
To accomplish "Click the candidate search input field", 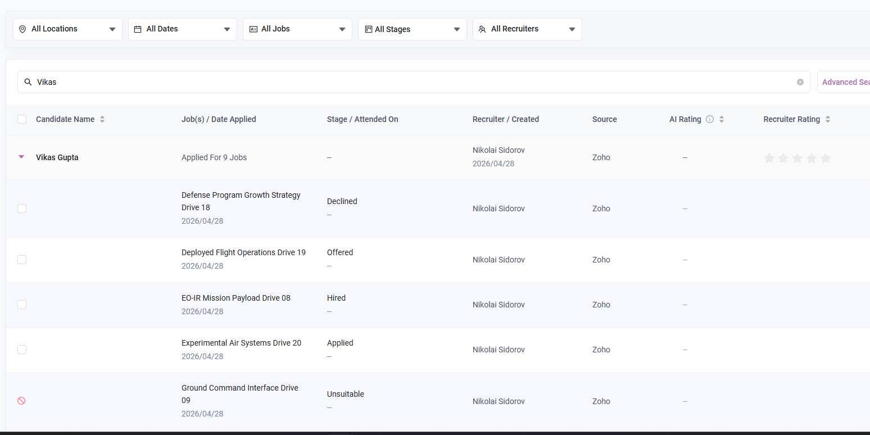I will pyautogui.click(x=414, y=82).
